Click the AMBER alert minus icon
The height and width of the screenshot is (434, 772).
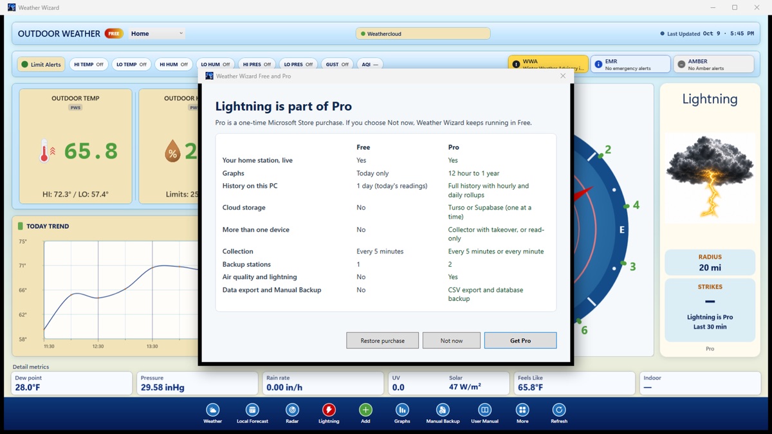[x=681, y=64]
